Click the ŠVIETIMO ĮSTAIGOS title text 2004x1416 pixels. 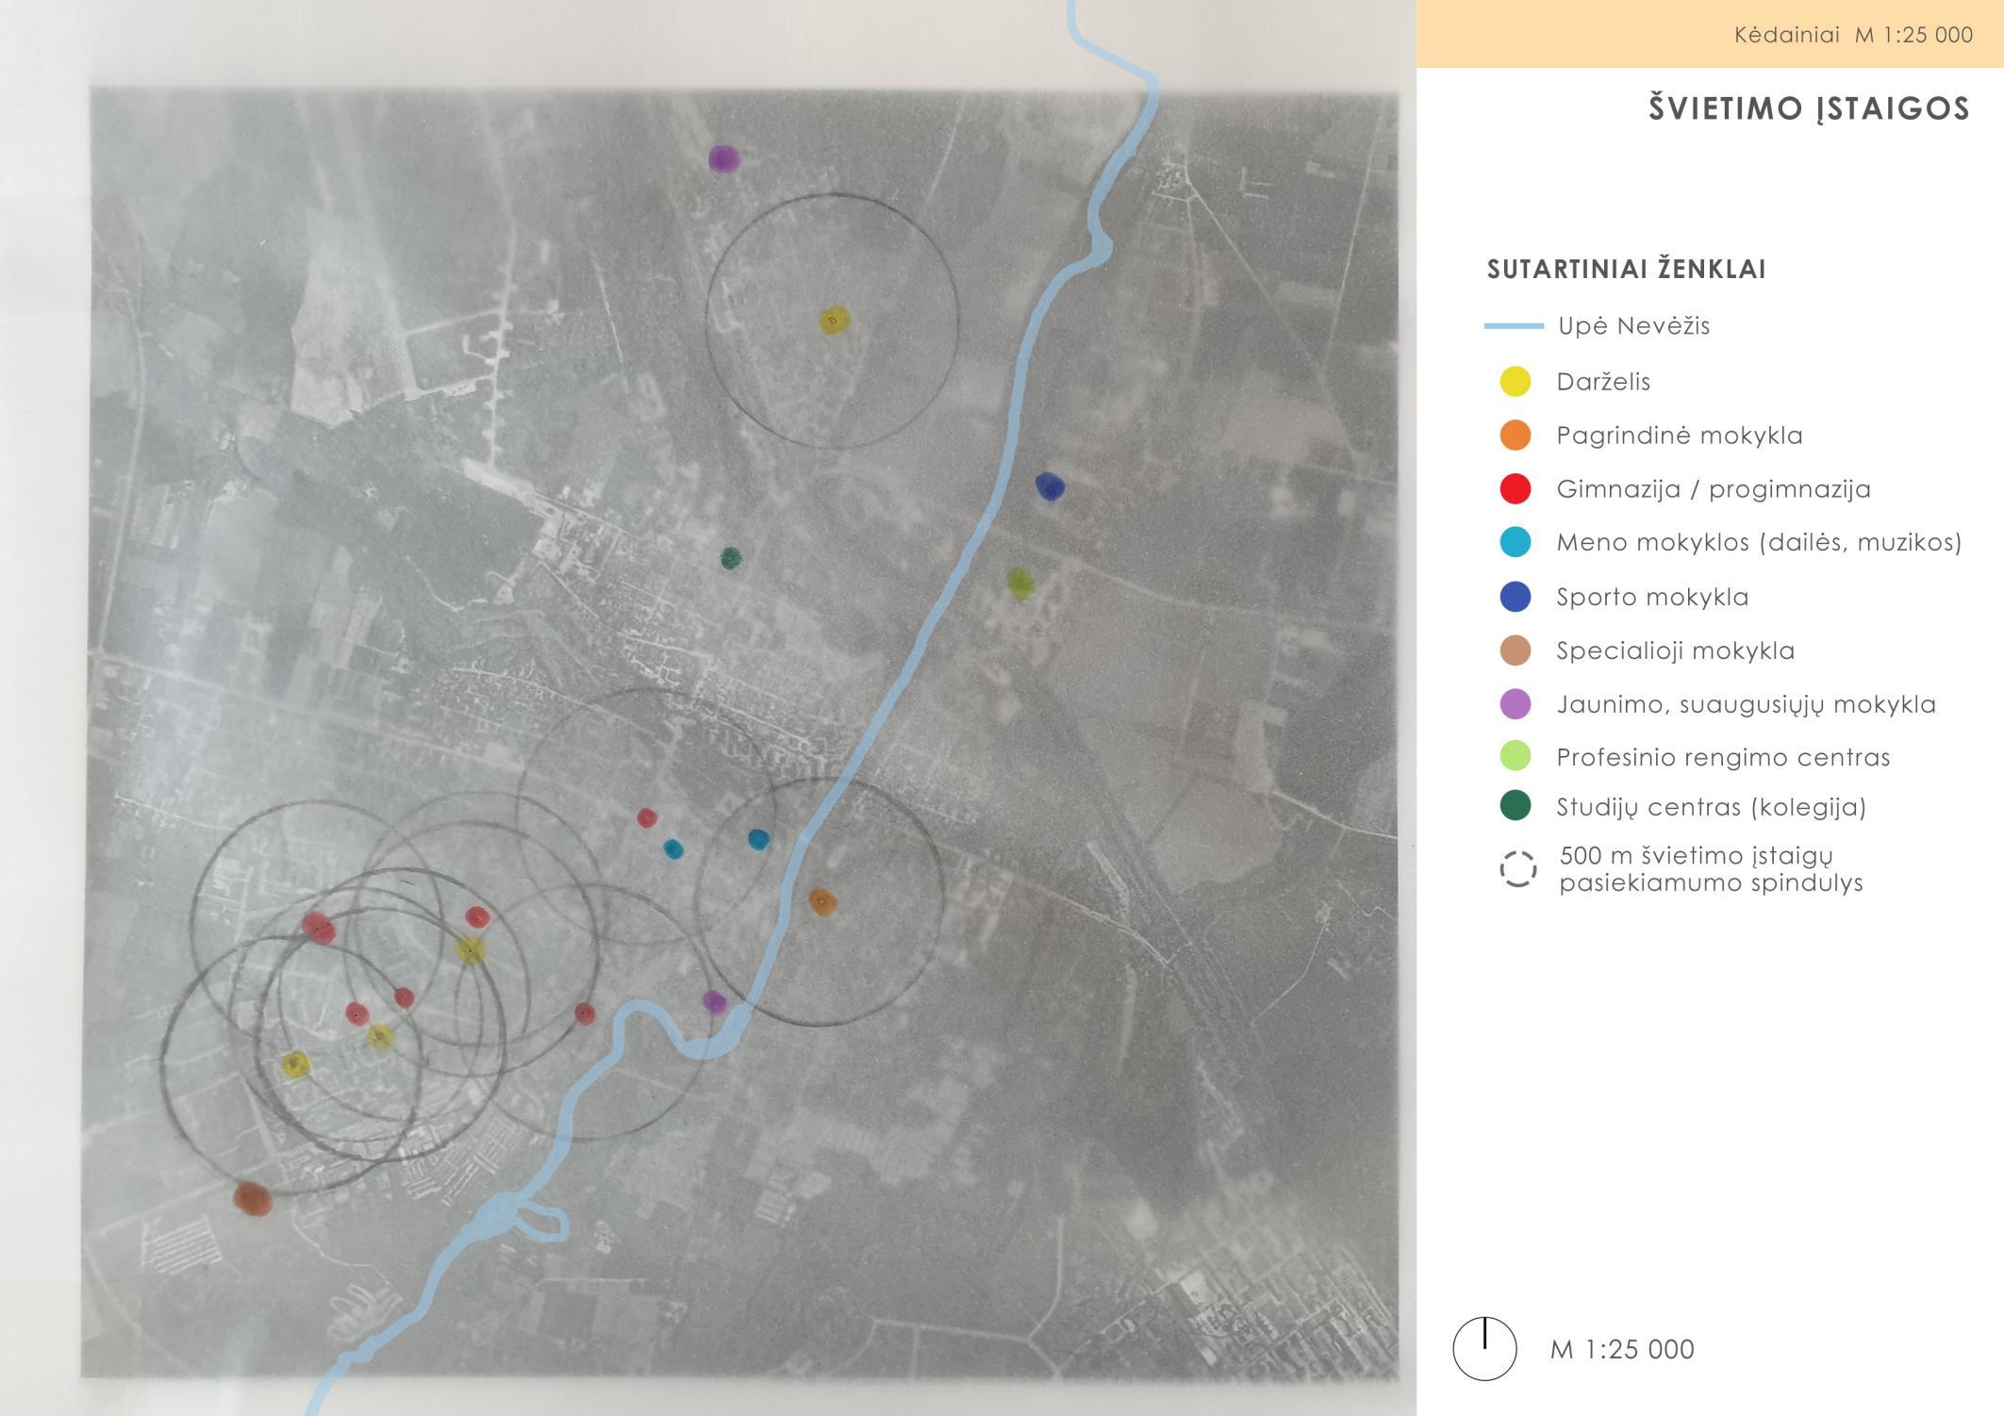(x=1809, y=108)
